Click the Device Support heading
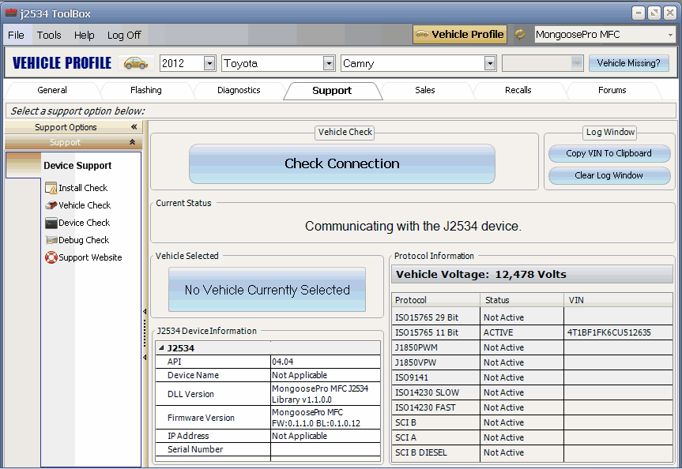 tap(77, 166)
